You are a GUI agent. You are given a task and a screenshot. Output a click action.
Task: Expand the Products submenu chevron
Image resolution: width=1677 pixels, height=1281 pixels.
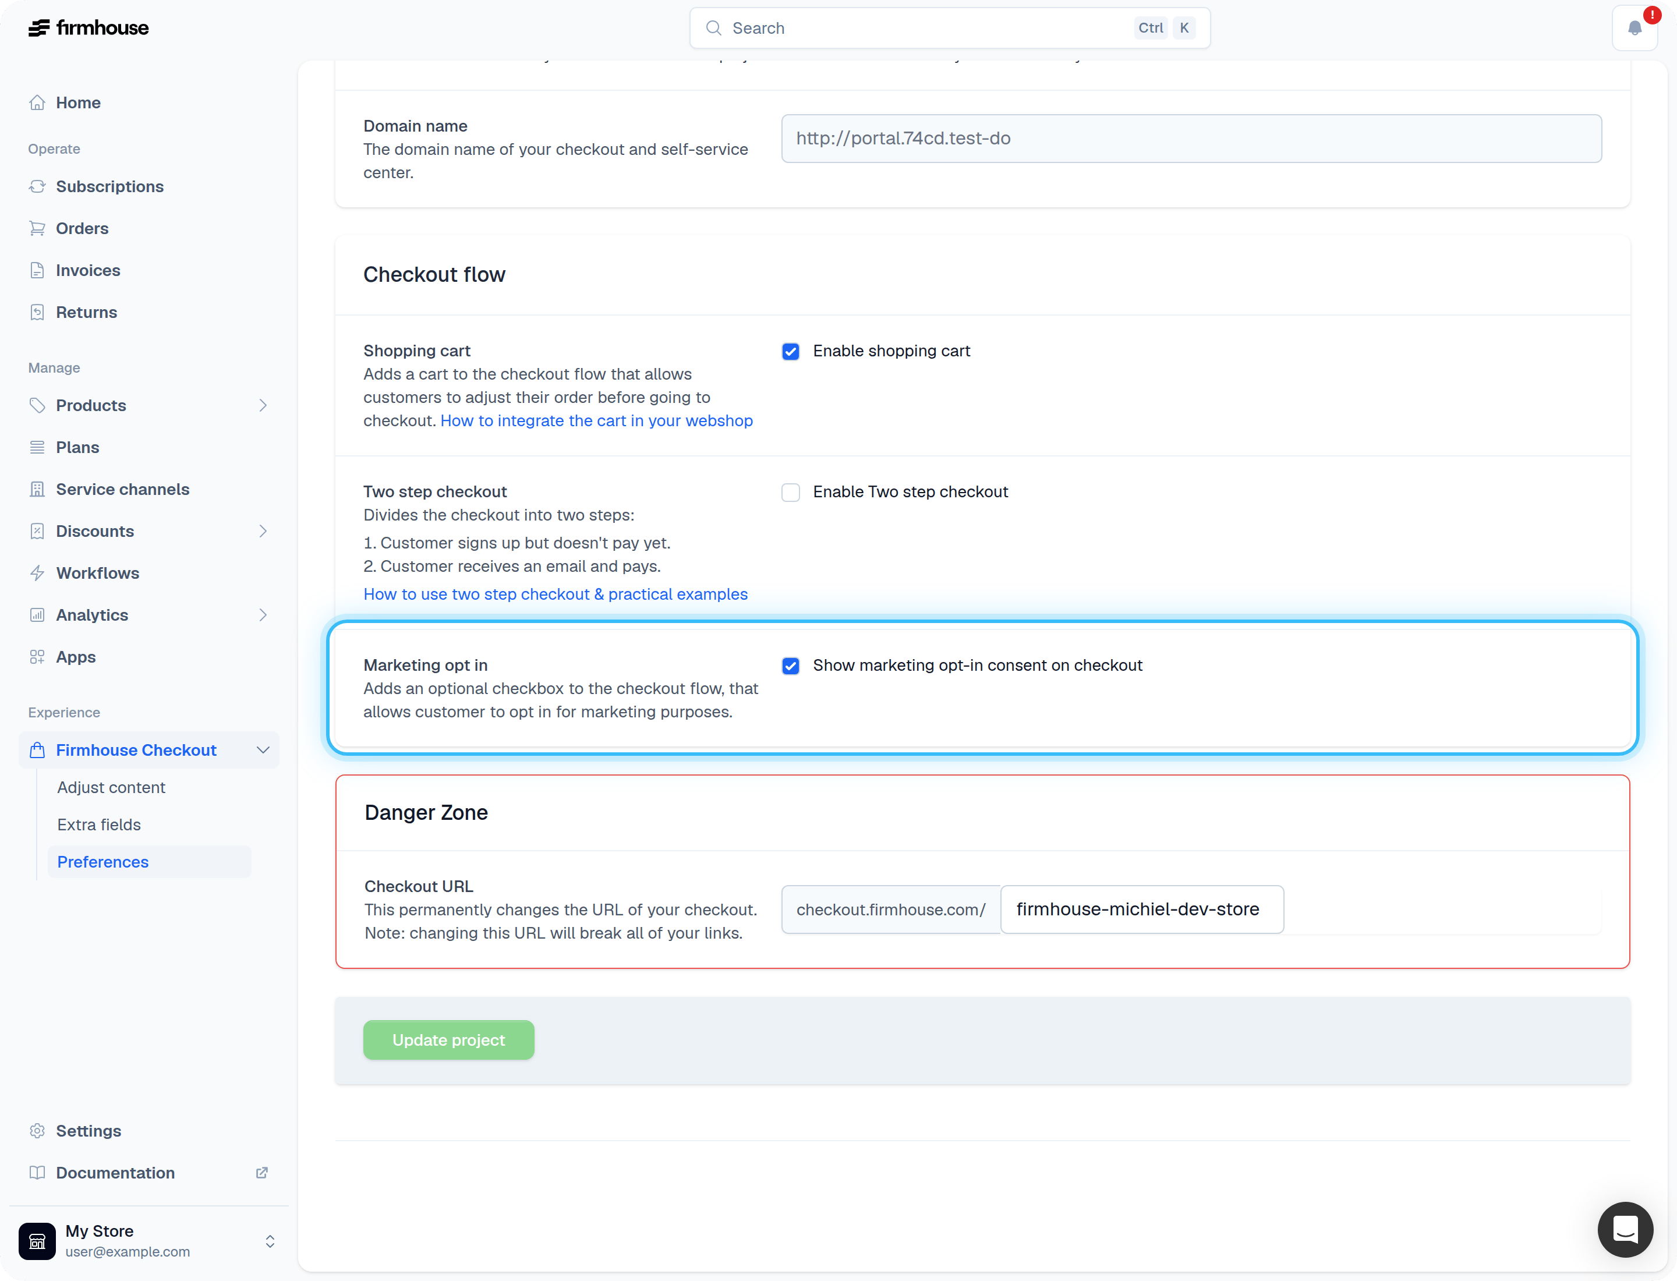[x=263, y=405]
